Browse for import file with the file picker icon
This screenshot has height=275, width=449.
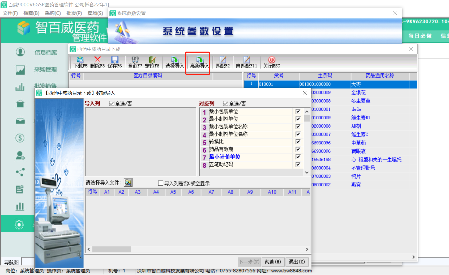pyautogui.click(x=128, y=183)
